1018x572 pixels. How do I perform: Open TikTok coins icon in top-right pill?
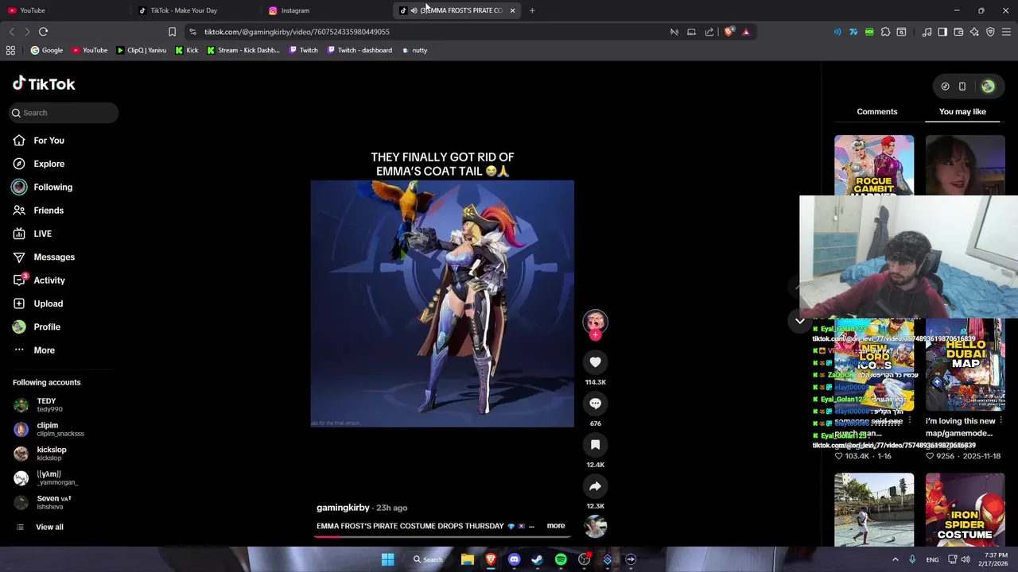point(945,87)
